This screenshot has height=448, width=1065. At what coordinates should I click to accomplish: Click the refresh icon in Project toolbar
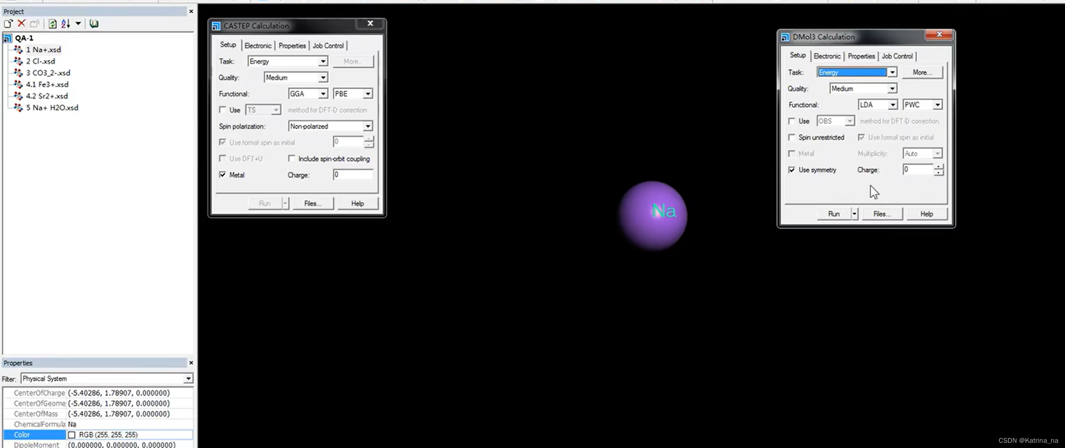tap(52, 23)
